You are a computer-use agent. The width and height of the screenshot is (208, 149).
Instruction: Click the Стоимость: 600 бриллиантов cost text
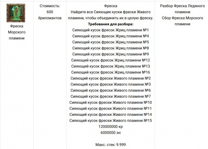coord(50,12)
